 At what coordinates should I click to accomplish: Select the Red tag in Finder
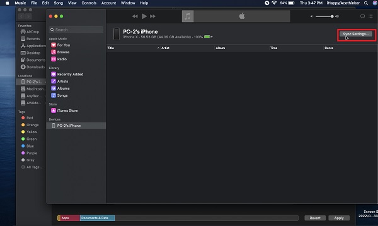[x=27, y=117]
